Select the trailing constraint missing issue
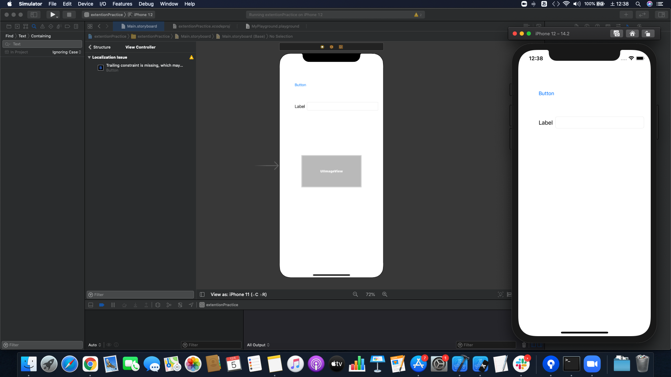 point(144,67)
